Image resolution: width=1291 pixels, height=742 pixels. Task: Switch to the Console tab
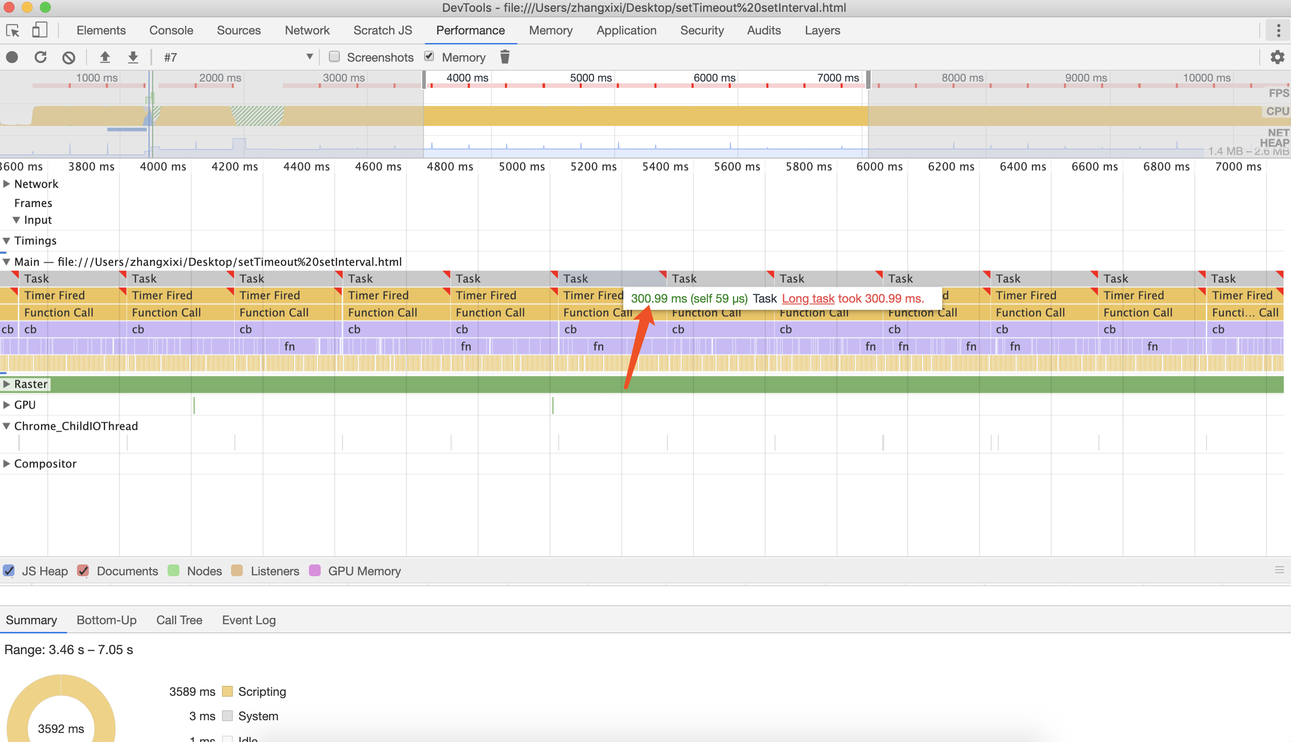(171, 31)
